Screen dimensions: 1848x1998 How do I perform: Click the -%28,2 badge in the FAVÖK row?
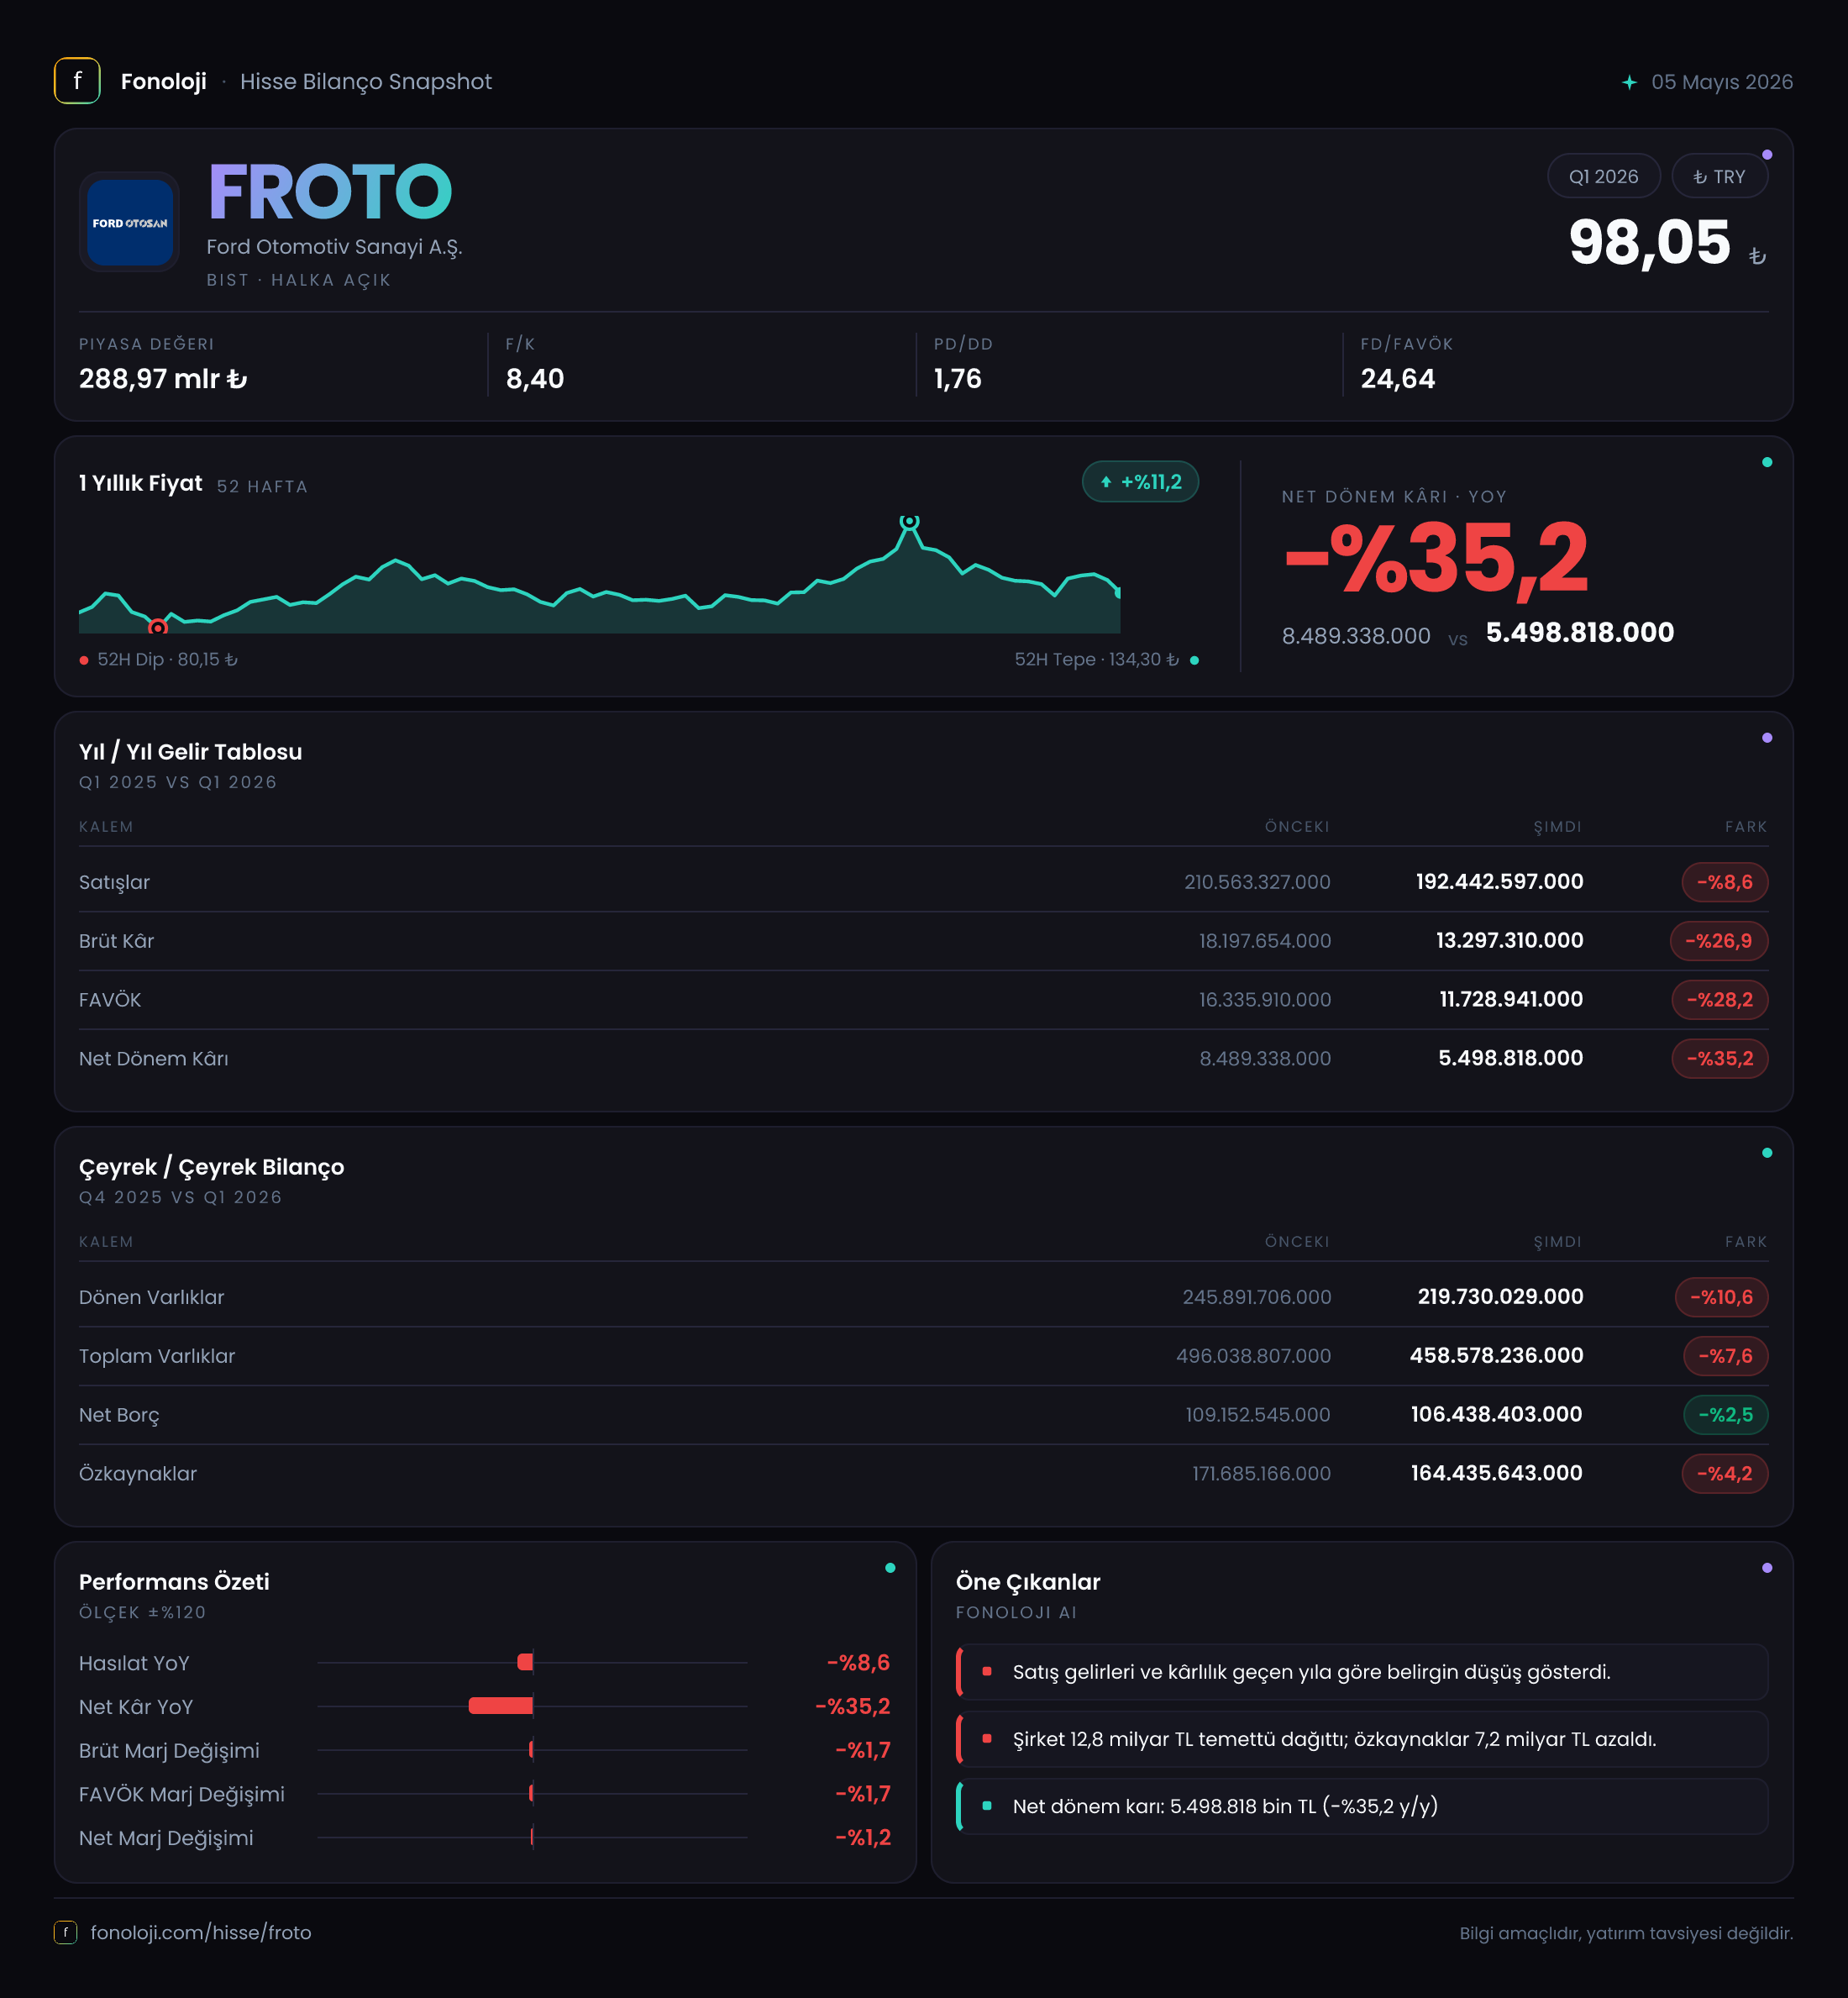(x=1720, y=1000)
